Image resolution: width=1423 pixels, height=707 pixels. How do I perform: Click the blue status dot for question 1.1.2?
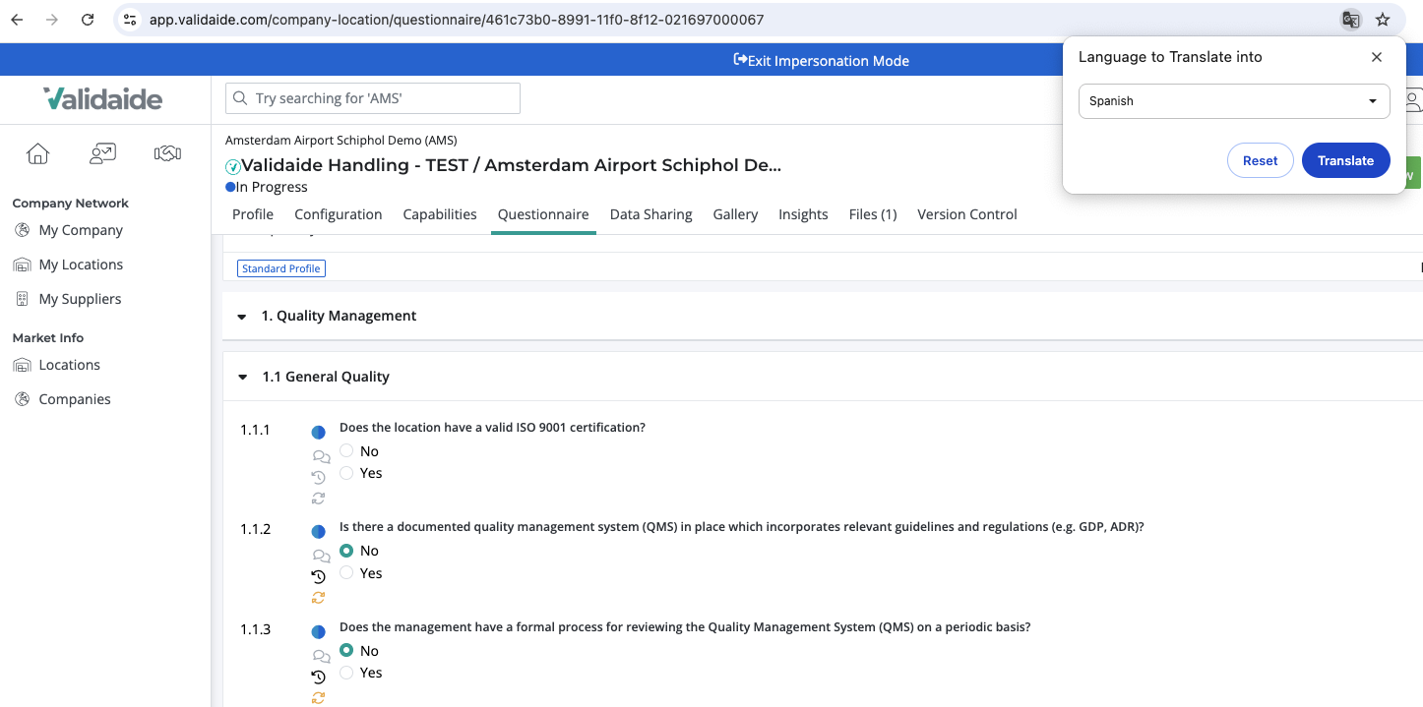[318, 532]
